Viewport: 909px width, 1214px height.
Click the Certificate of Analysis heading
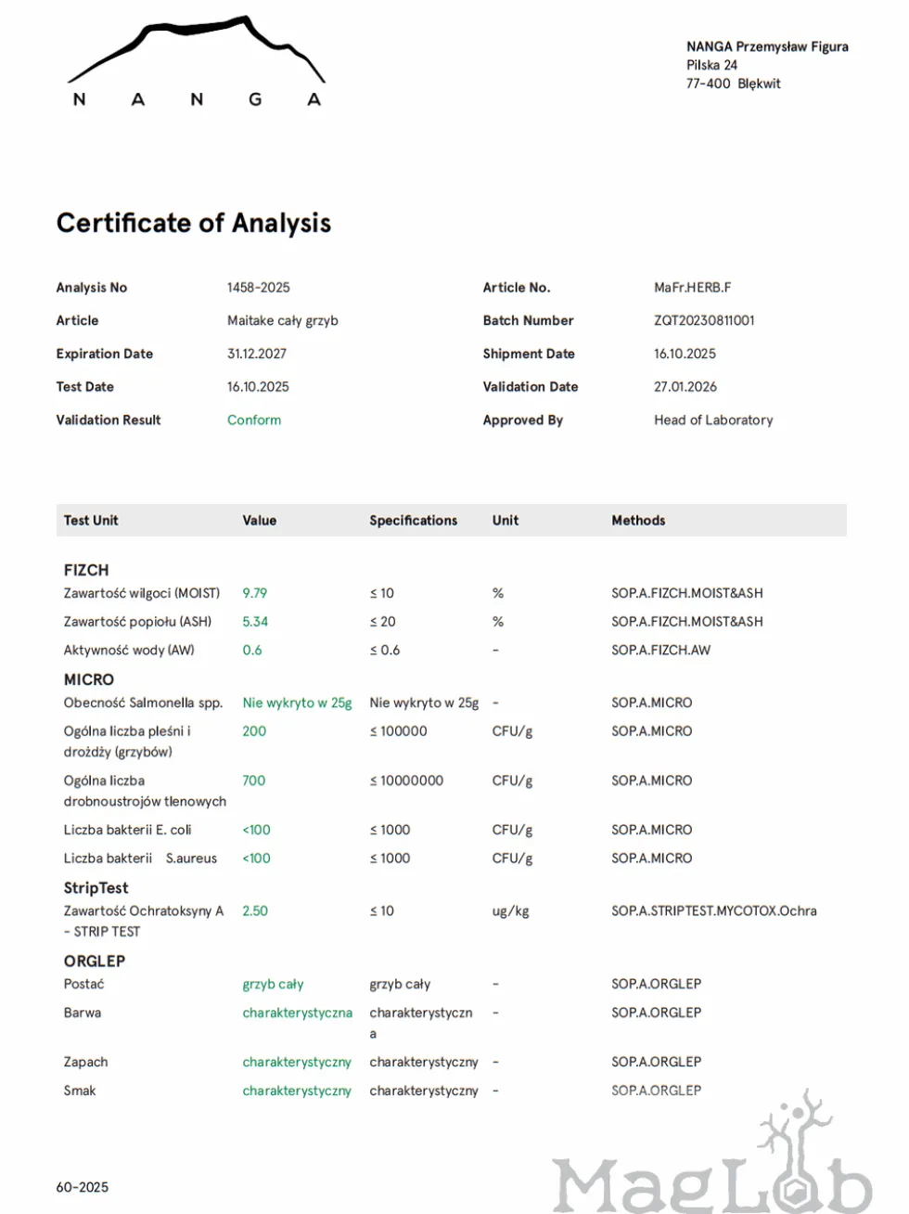194,223
